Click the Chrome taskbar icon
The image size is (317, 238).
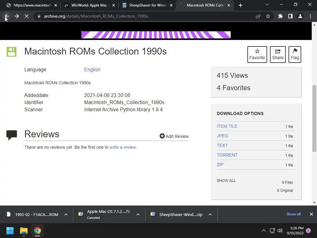click(x=37, y=231)
